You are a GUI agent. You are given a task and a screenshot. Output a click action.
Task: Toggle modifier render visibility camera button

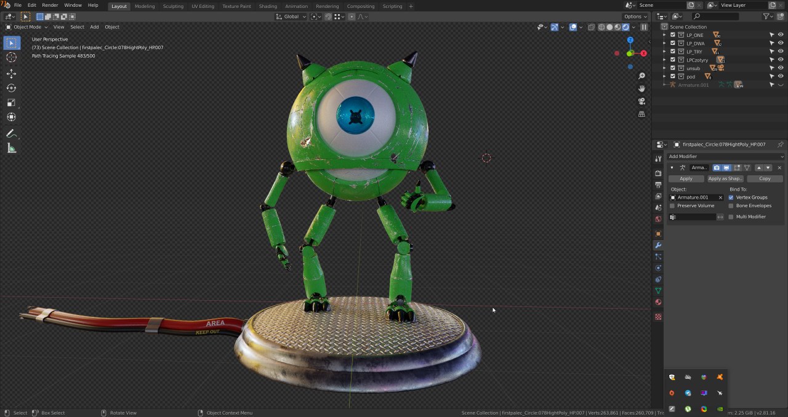click(x=717, y=168)
